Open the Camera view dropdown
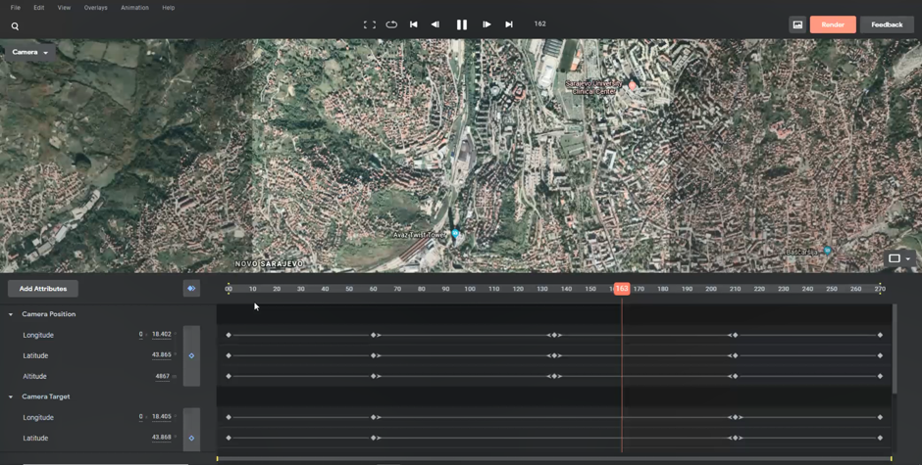The image size is (922, 465). tap(30, 52)
